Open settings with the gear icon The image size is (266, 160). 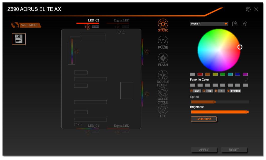(248, 9)
